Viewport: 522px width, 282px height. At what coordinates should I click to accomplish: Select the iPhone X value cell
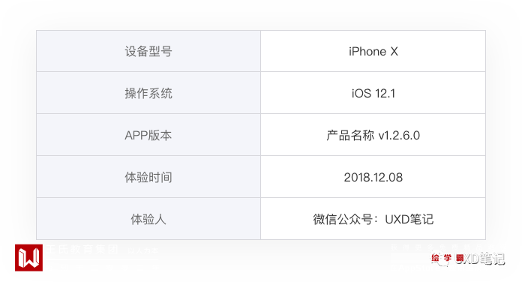(373, 51)
